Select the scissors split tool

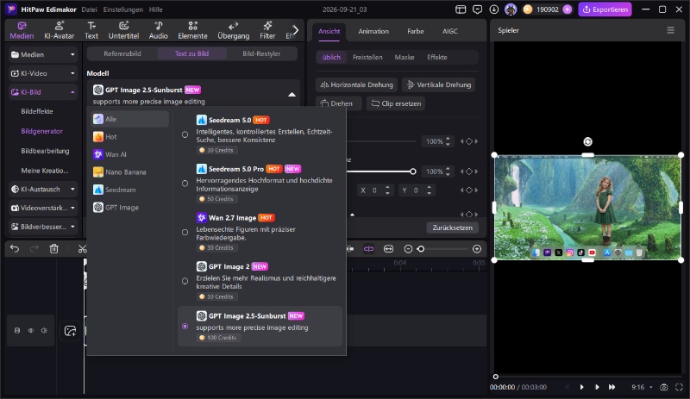tap(82, 248)
